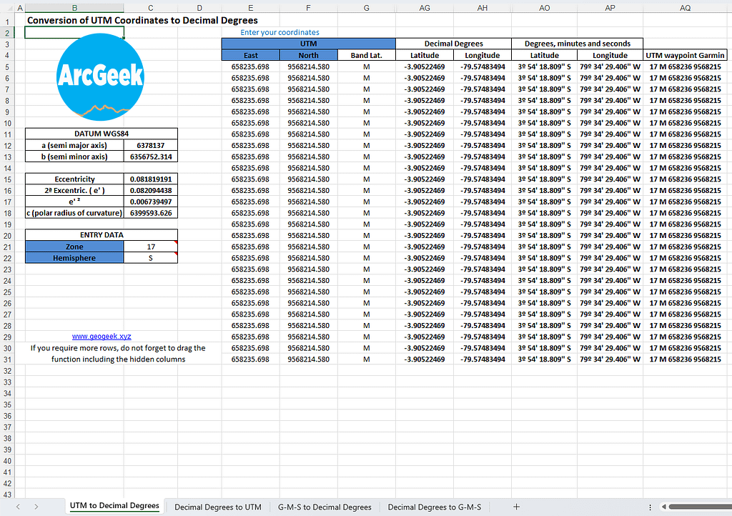Image resolution: width=732 pixels, height=516 pixels.
Task: Add a new sheet with plus icon
Action: [516, 507]
